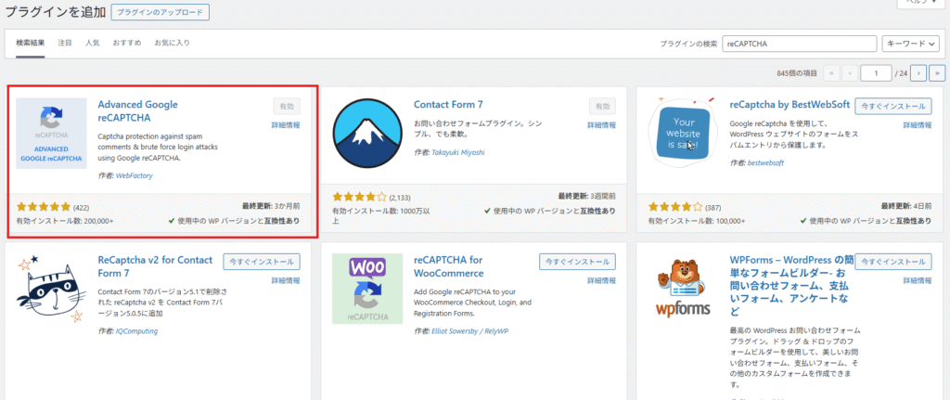This screenshot has width=950, height=400.
Task: Open 詳細情報 for Advanced Google reCAPTCHA
Action: pyautogui.click(x=286, y=125)
